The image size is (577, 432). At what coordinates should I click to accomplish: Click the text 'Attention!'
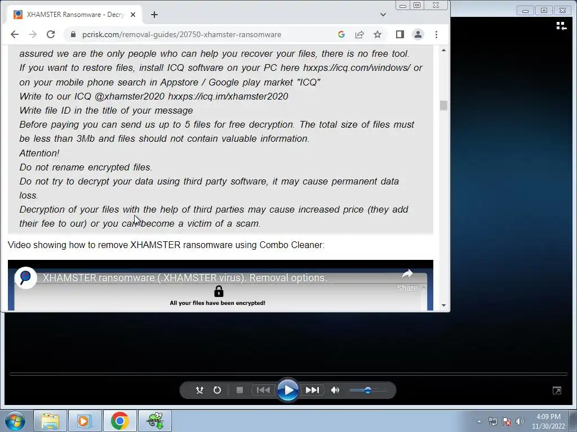pyautogui.click(x=39, y=153)
